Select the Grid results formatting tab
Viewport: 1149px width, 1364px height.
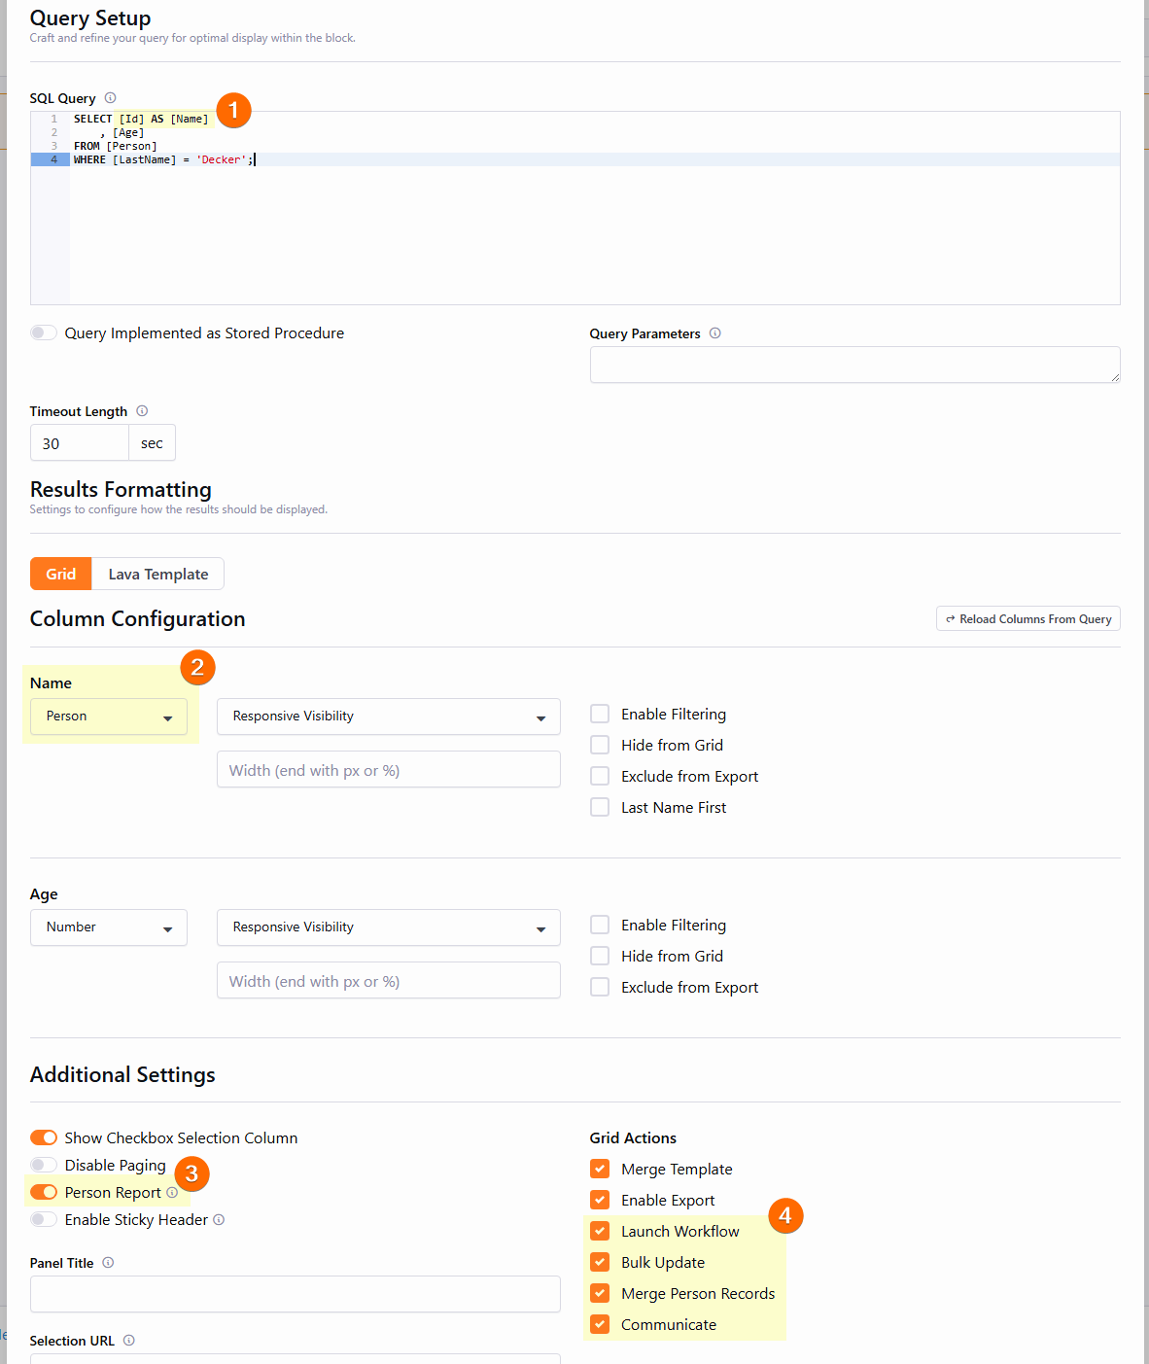coord(60,574)
